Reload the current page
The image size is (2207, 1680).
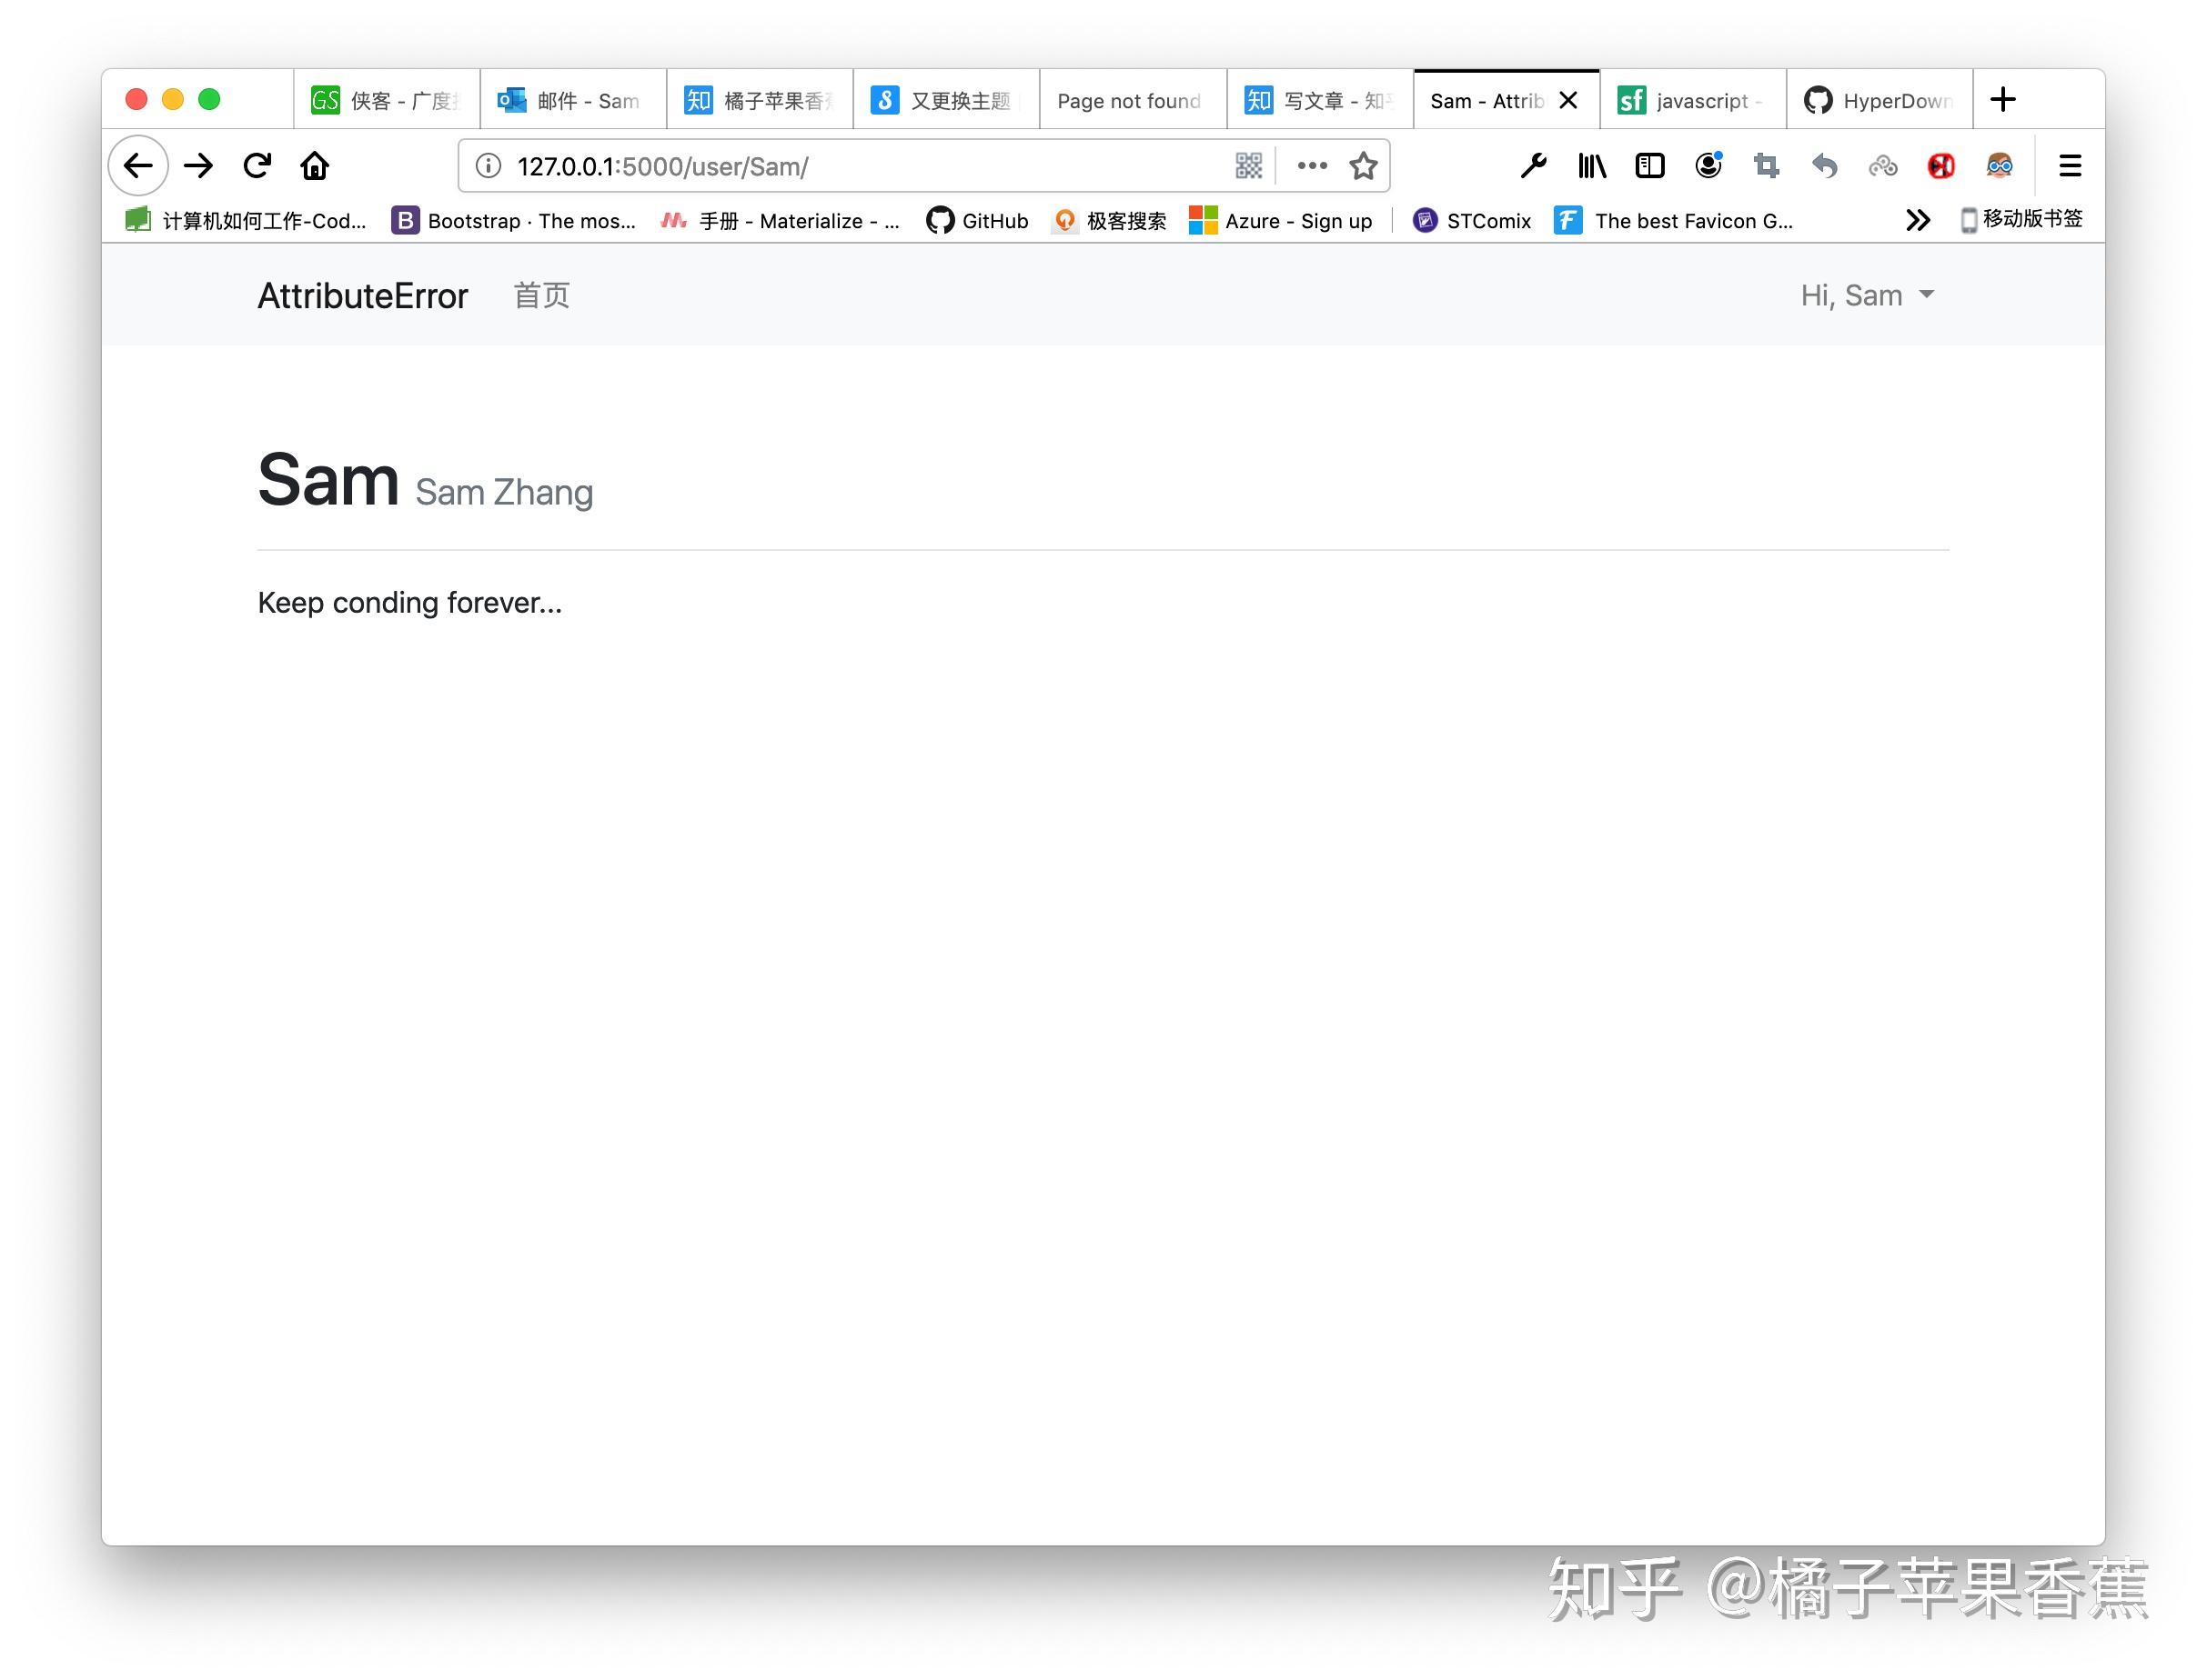click(257, 166)
